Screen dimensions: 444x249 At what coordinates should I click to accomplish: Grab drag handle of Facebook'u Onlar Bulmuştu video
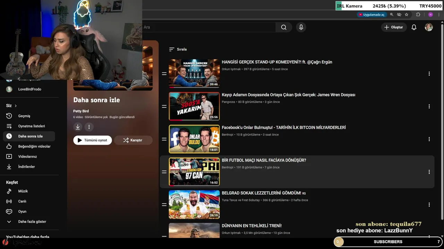(x=164, y=139)
